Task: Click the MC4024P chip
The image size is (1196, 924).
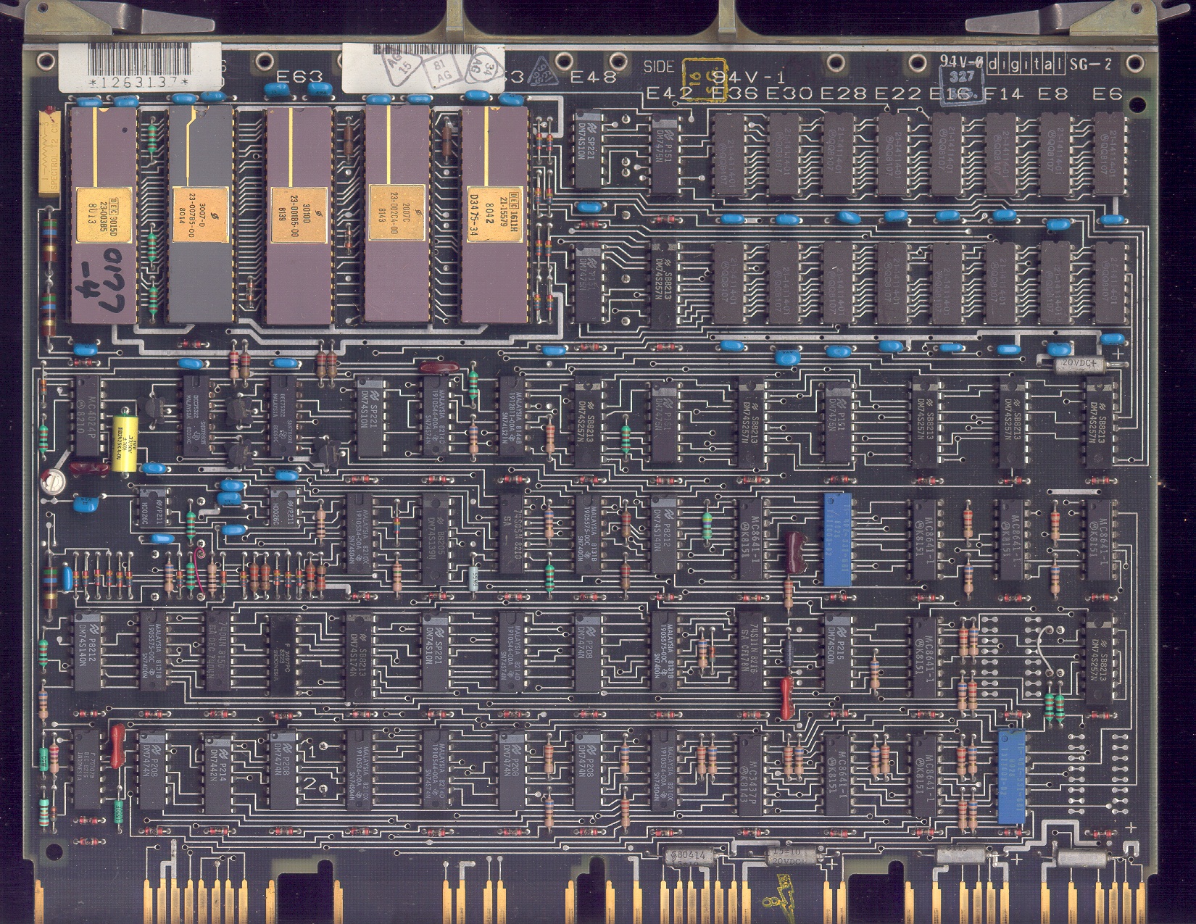Action: pyautogui.click(x=88, y=417)
